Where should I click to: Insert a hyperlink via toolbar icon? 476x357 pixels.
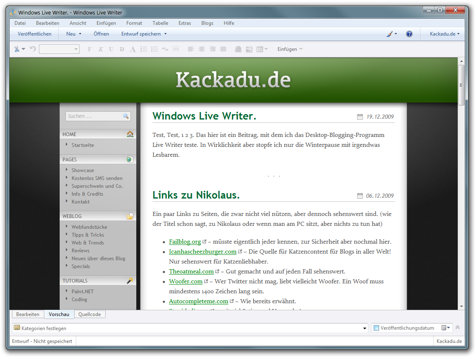tap(238, 49)
